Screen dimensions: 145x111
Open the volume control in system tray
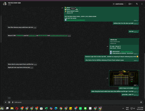(134, 108)
